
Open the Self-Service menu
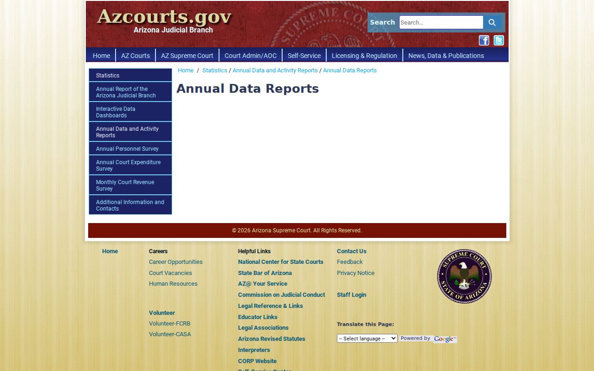(x=304, y=56)
